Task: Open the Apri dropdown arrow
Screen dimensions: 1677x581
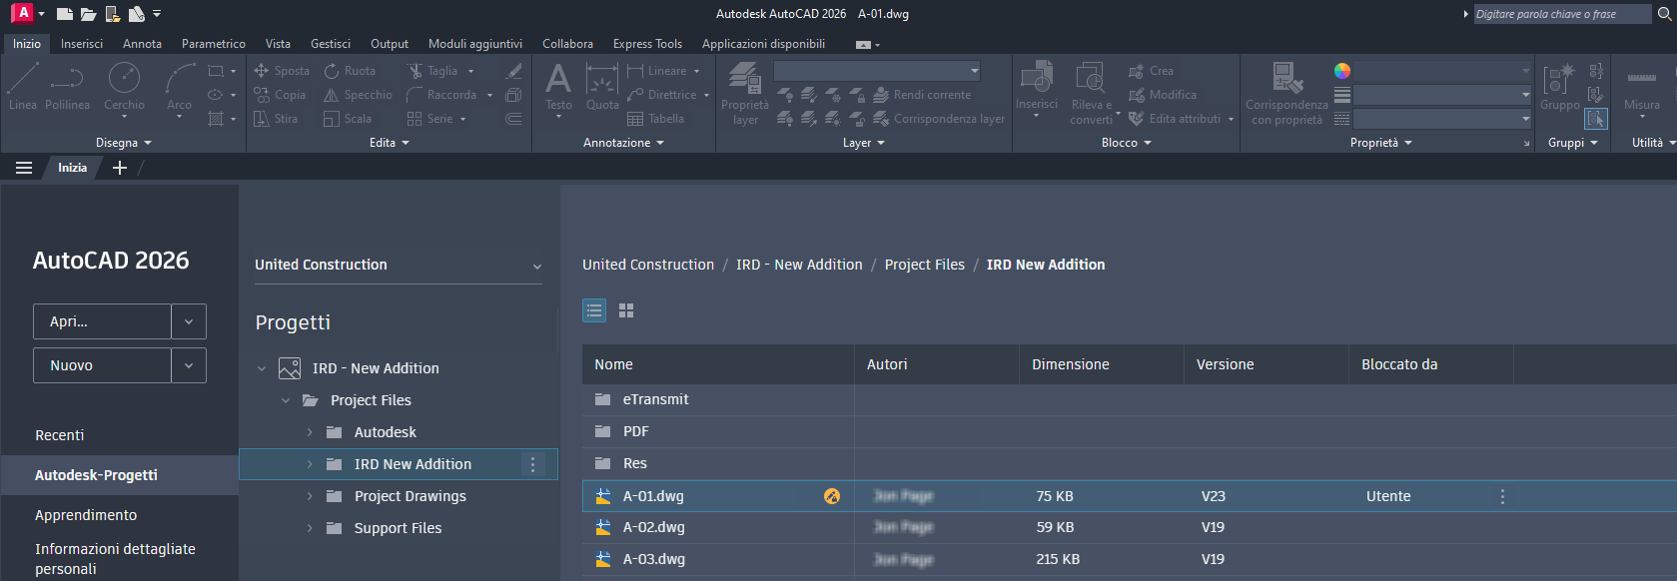Action: [x=189, y=321]
